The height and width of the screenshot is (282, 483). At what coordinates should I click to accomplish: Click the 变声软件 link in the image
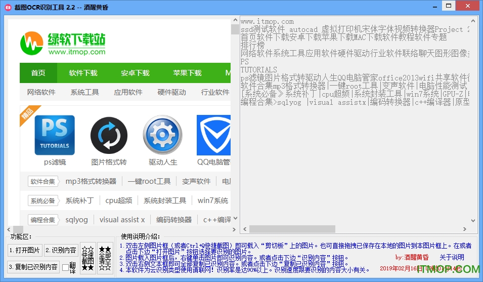tap(196, 181)
